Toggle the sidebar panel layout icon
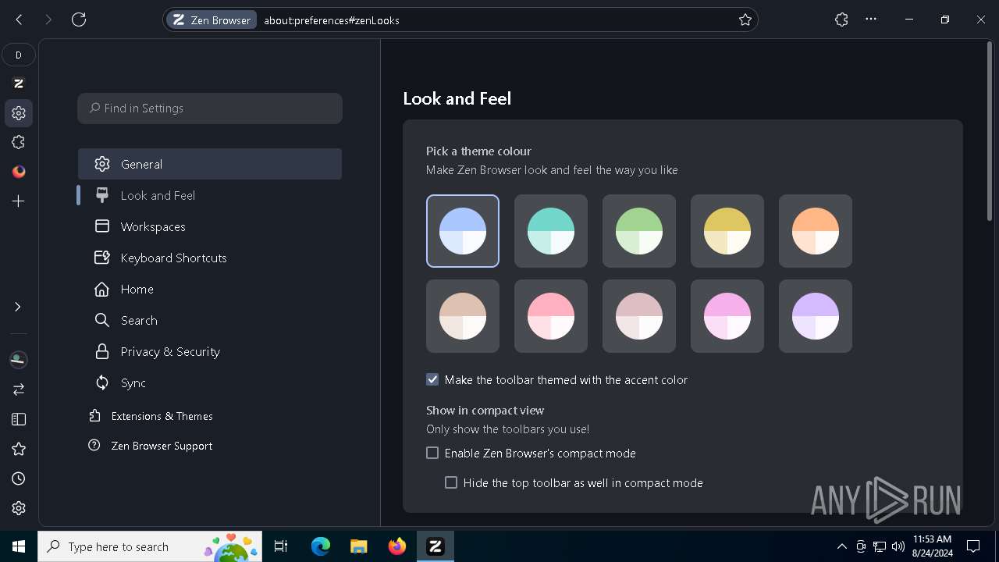The height and width of the screenshot is (562, 999). 19,419
